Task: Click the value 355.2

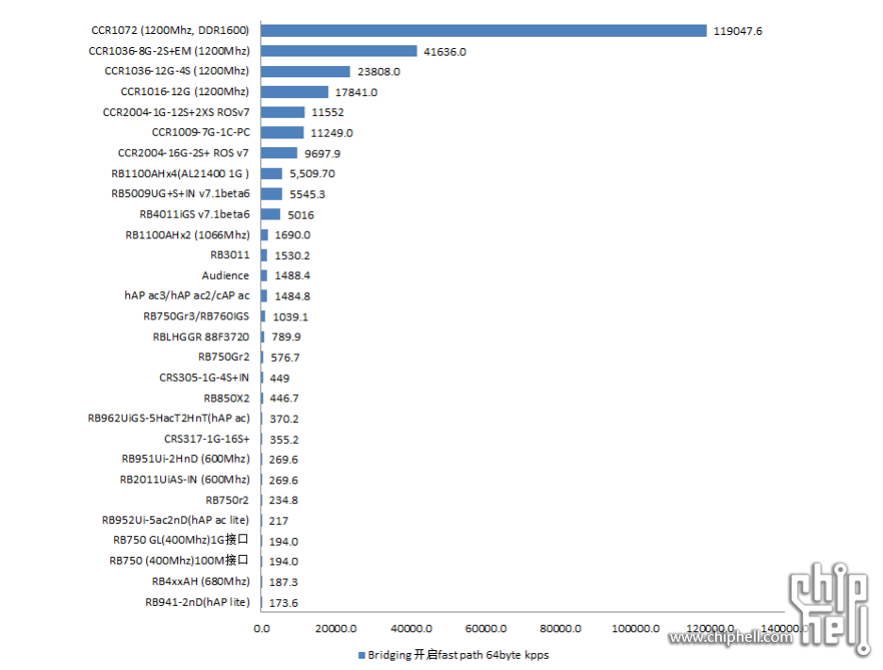Action: point(284,440)
